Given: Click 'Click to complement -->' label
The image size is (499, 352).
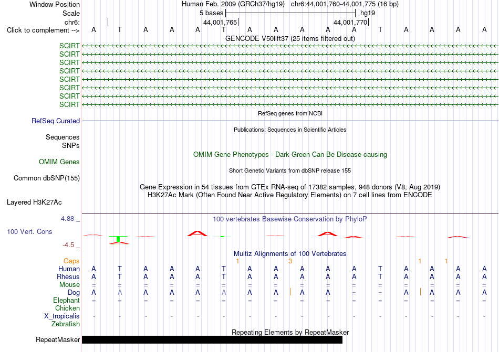Looking at the screenshot, I should tap(43, 30).
